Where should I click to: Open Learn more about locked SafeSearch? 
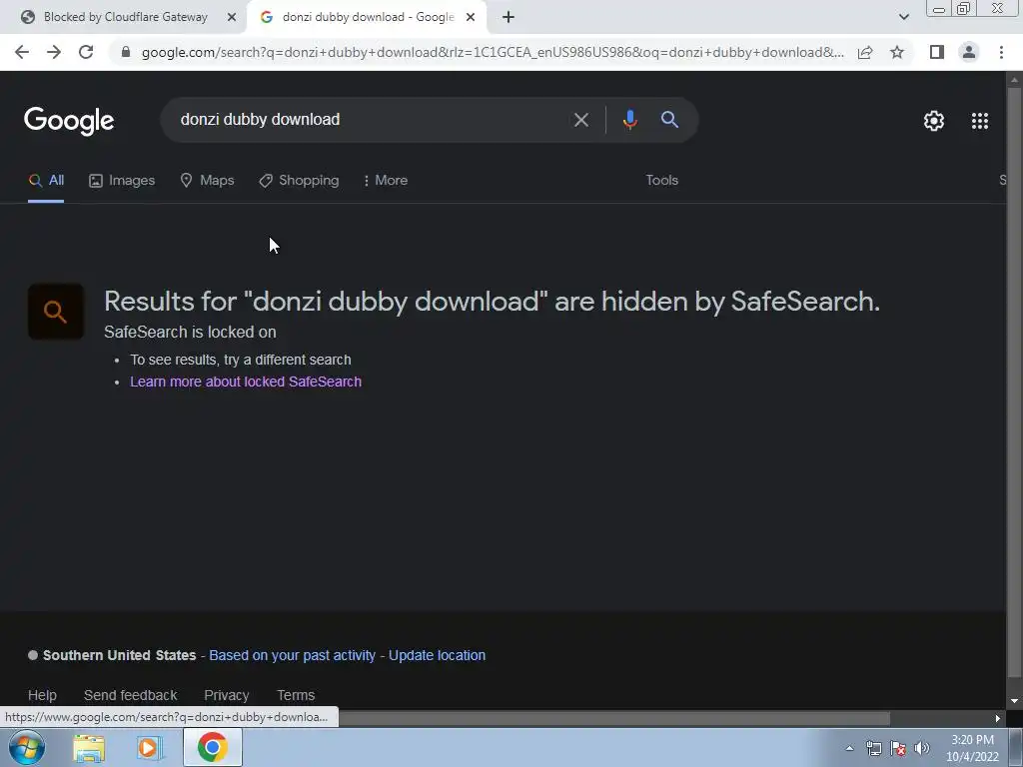(246, 383)
